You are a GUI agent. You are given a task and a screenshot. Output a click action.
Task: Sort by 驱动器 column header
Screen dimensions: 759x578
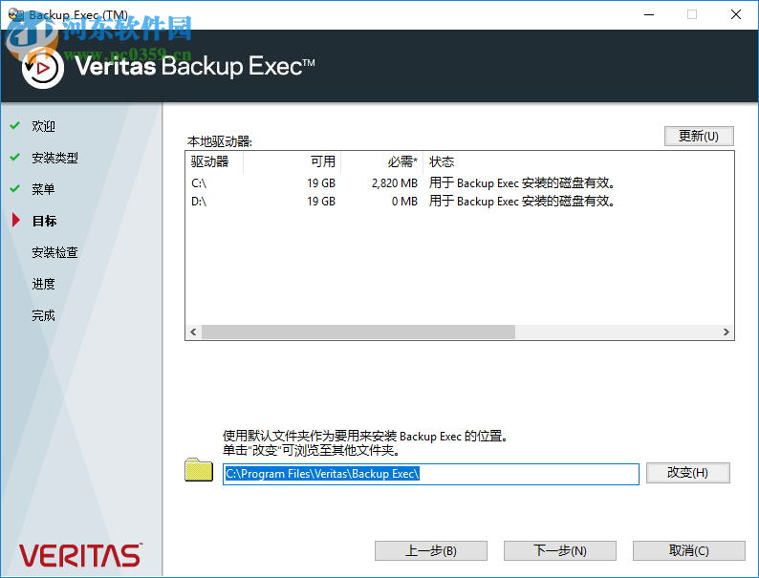point(214,161)
